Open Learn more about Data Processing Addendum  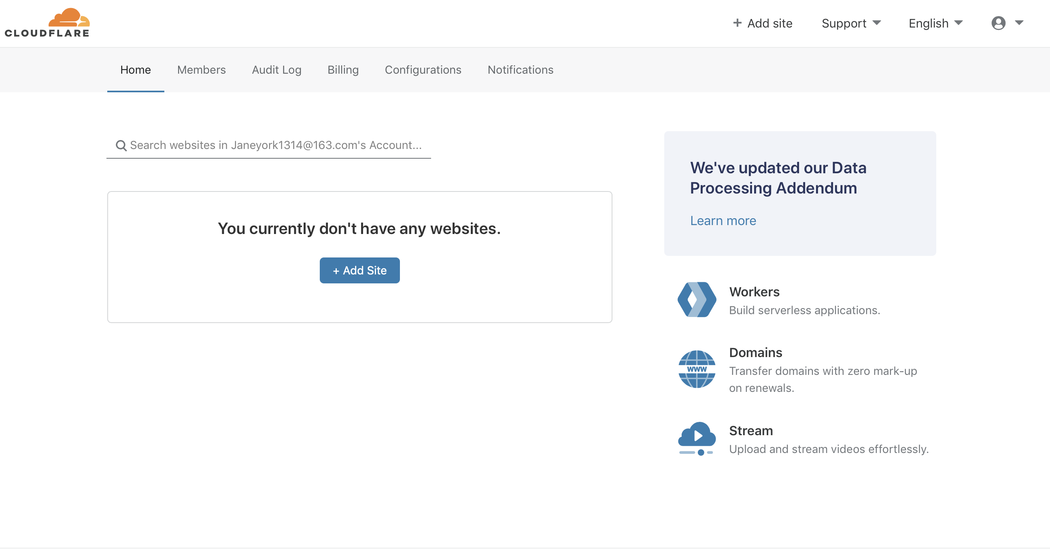coord(723,221)
